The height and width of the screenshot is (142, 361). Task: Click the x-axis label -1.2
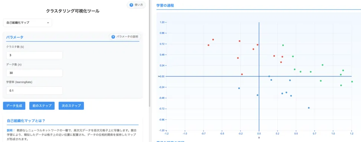click(x=166, y=133)
